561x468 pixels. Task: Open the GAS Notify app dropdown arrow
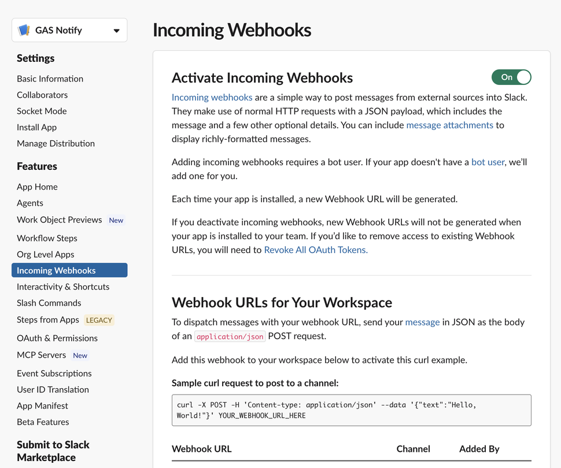[116, 31]
